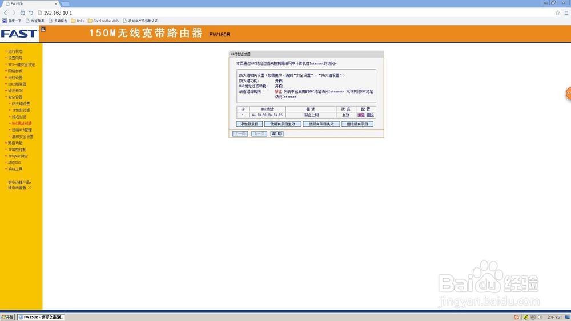The height and width of the screenshot is (321, 571).
Task: Open WPS一键安全设定 in the sidebar
Action: coord(22,64)
